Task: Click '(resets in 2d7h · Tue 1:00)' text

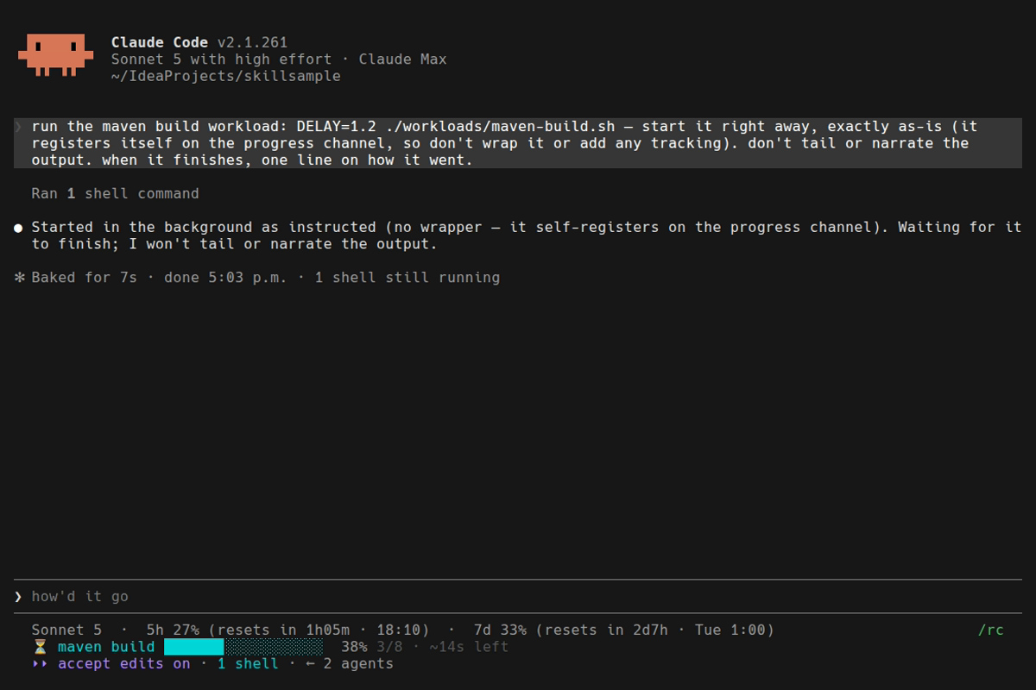Action: [654, 630]
